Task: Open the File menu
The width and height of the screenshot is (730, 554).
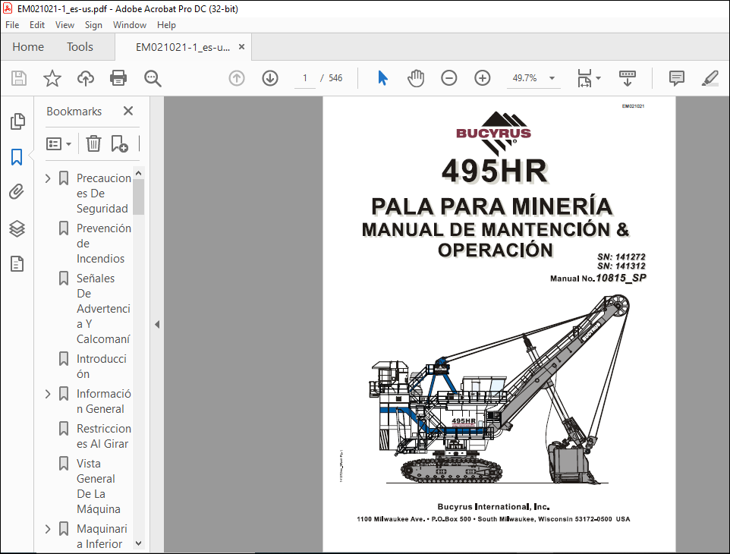Action: pyautogui.click(x=12, y=25)
